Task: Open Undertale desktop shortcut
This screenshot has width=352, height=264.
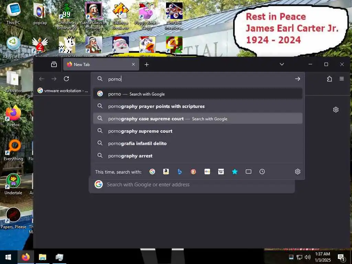Action: 13,184
